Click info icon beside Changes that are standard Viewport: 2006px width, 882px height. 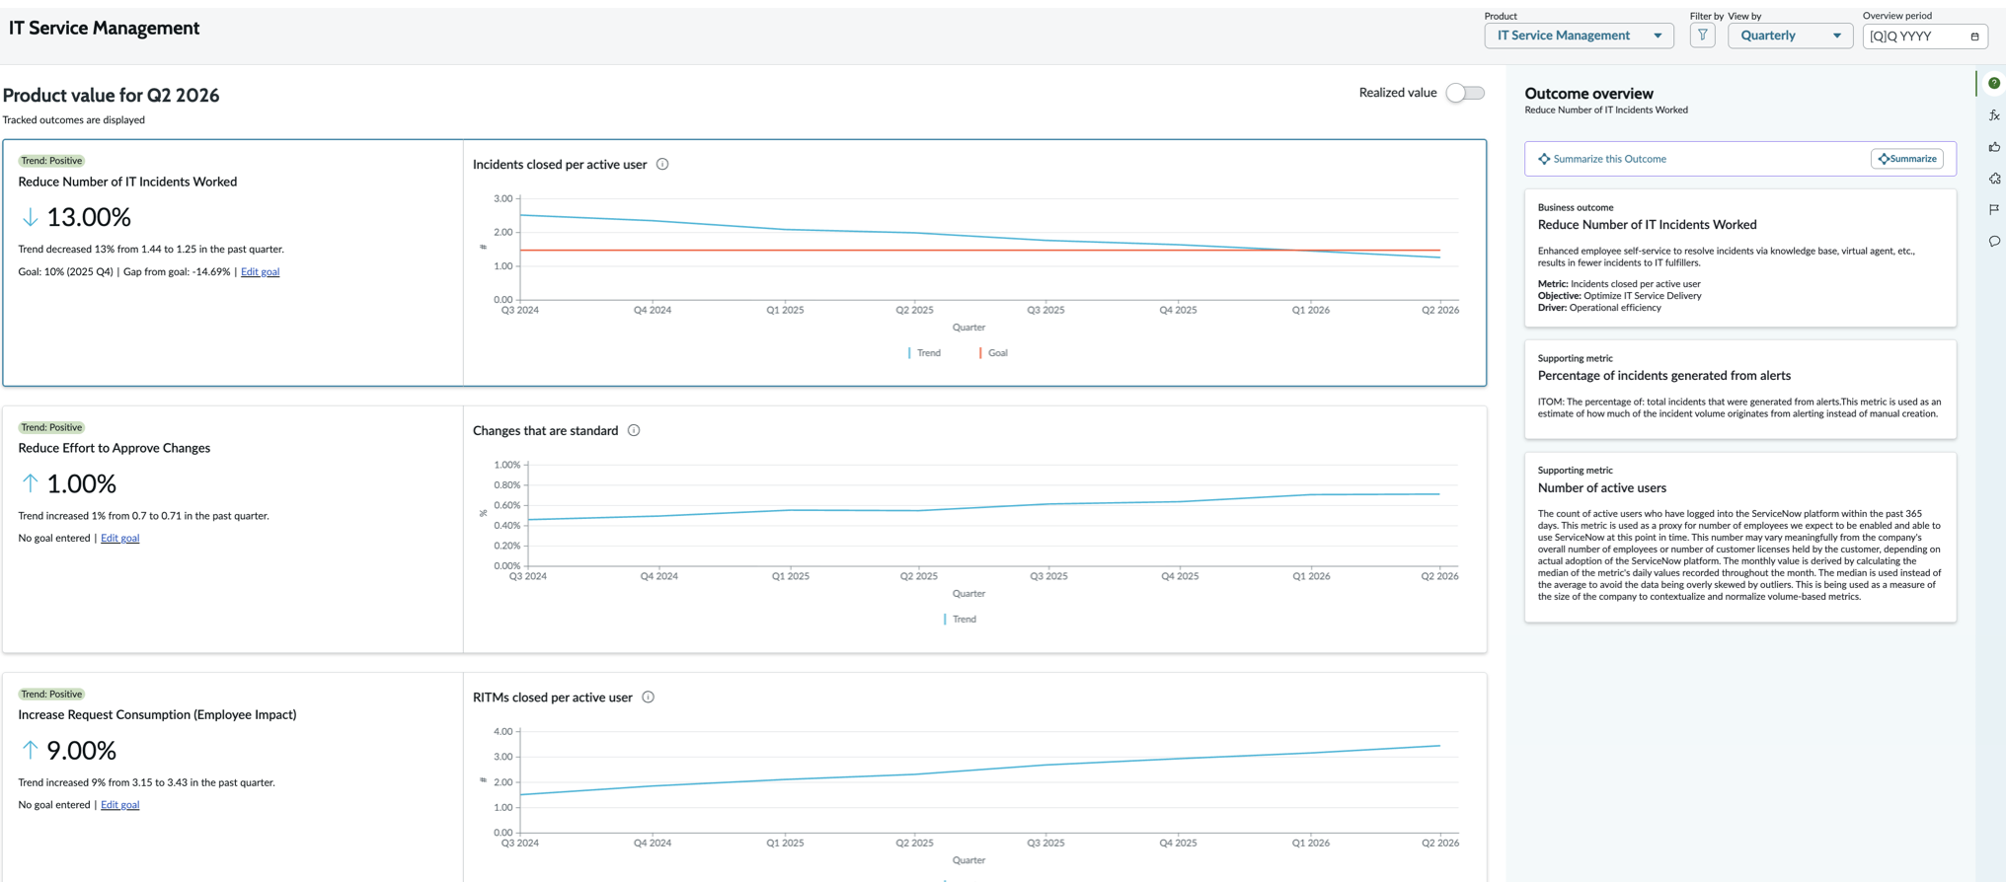click(634, 431)
